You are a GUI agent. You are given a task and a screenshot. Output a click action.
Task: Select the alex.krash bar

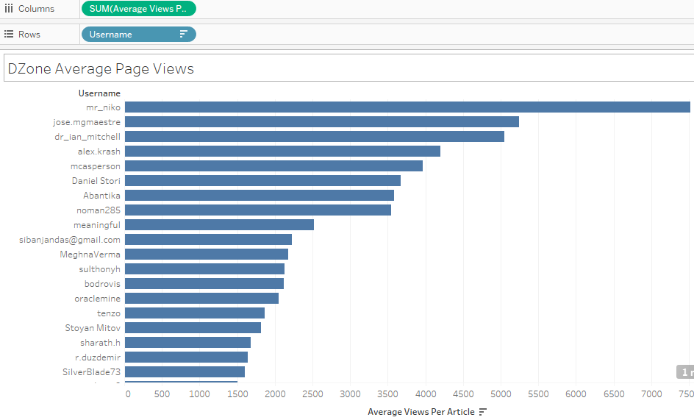[x=282, y=151]
